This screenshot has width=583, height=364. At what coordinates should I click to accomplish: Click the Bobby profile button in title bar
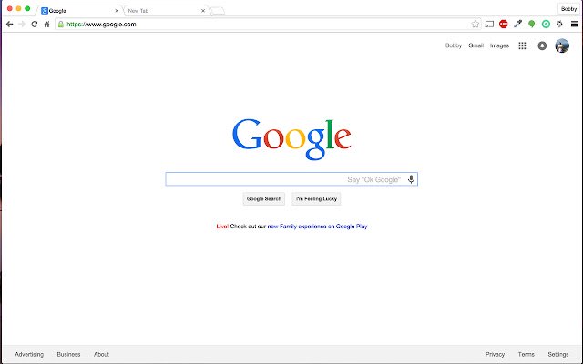tap(568, 9)
